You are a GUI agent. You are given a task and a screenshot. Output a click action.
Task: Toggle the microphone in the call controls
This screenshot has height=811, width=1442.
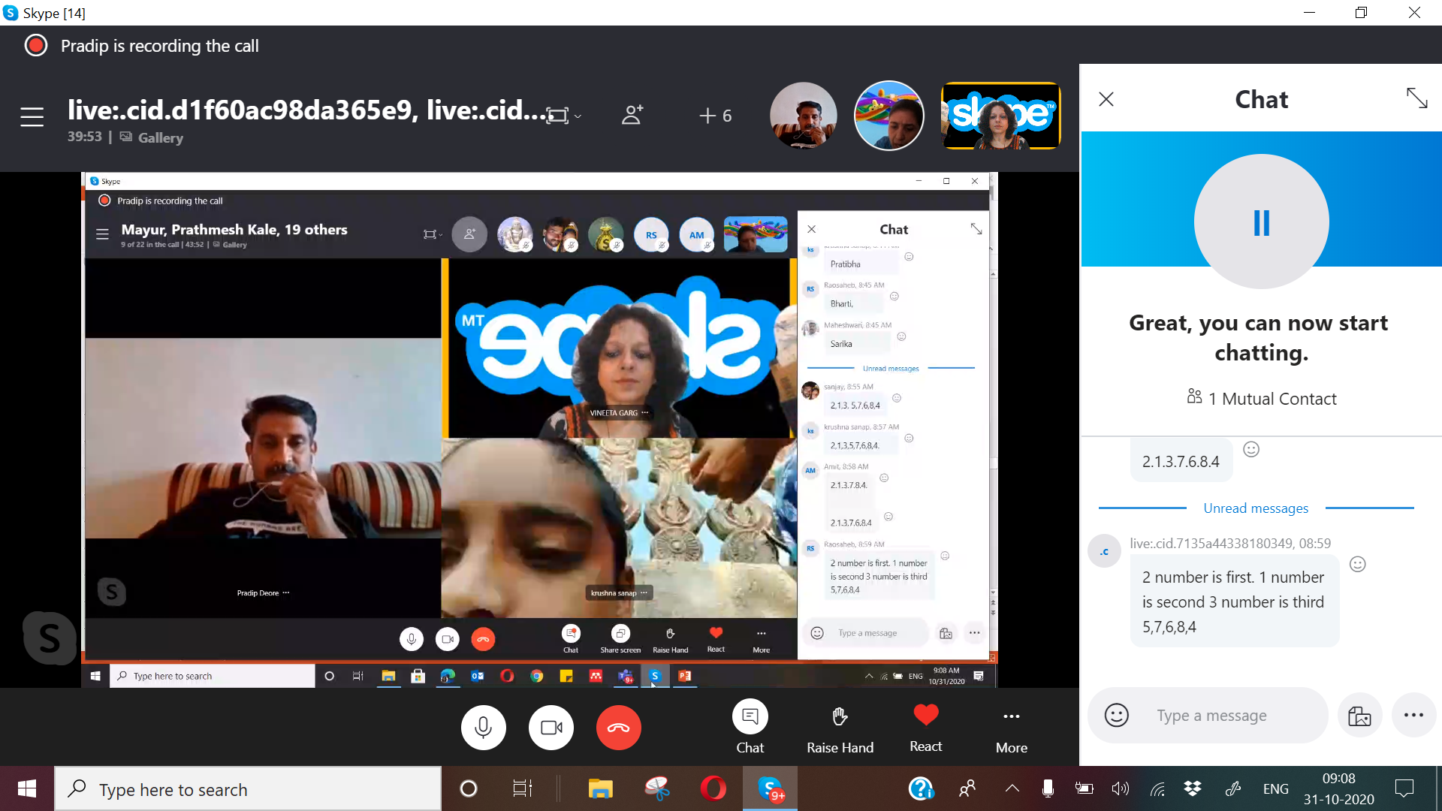point(484,728)
